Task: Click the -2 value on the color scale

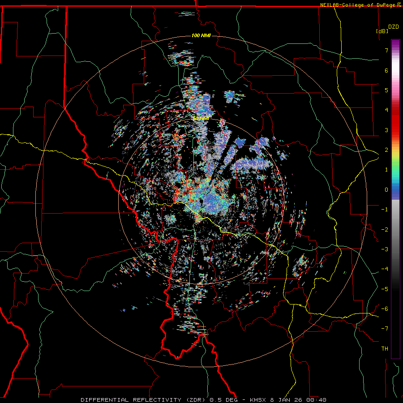Action: [385, 230]
